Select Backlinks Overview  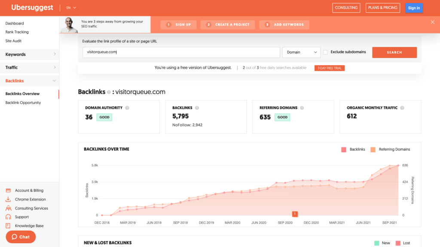point(22,94)
